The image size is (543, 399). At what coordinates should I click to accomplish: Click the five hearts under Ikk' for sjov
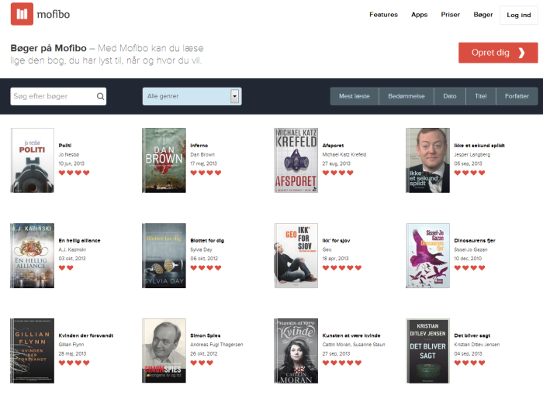coord(342,268)
